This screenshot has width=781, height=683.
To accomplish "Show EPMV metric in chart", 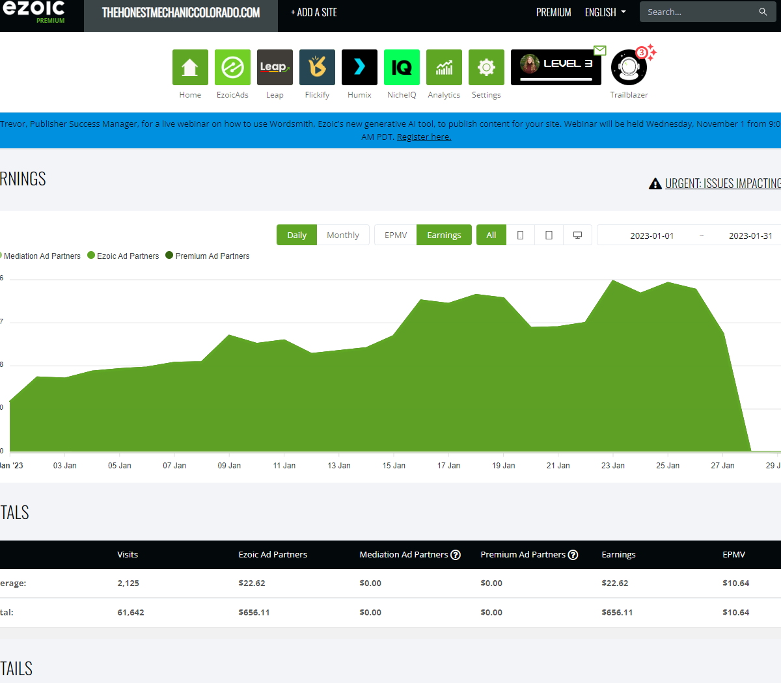I will [x=396, y=235].
